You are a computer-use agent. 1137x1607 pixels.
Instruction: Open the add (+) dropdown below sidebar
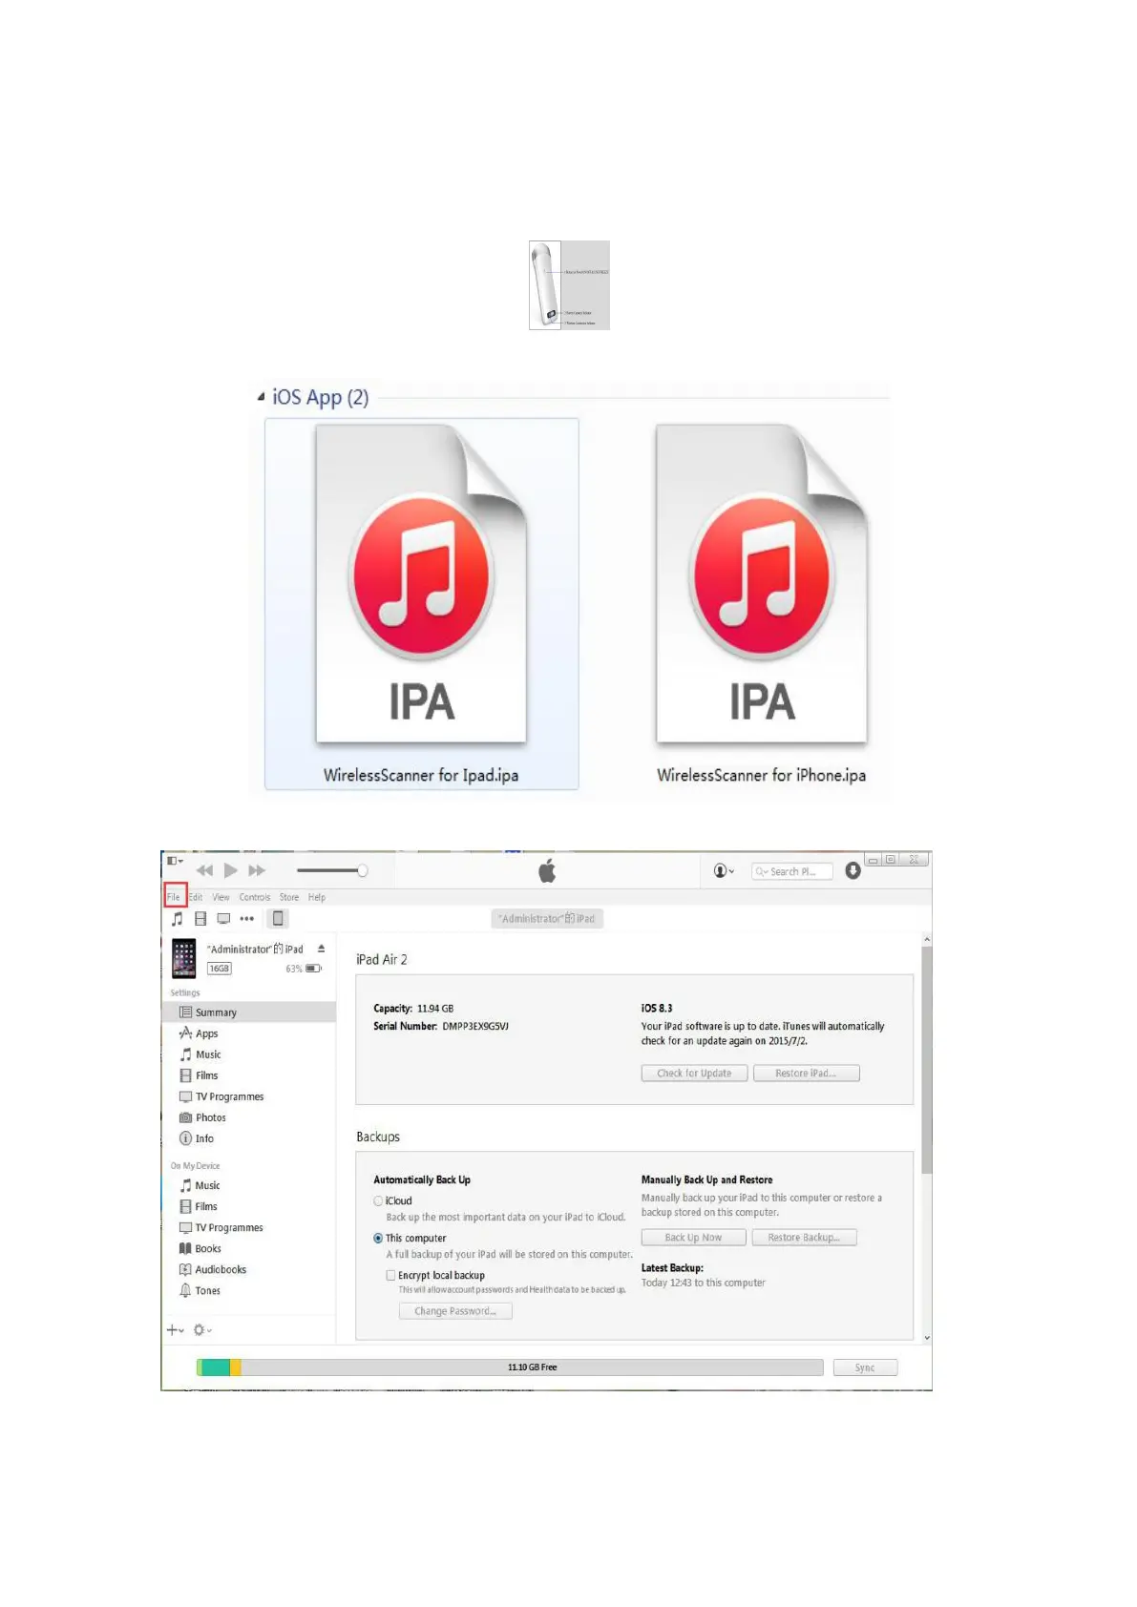tap(176, 1329)
